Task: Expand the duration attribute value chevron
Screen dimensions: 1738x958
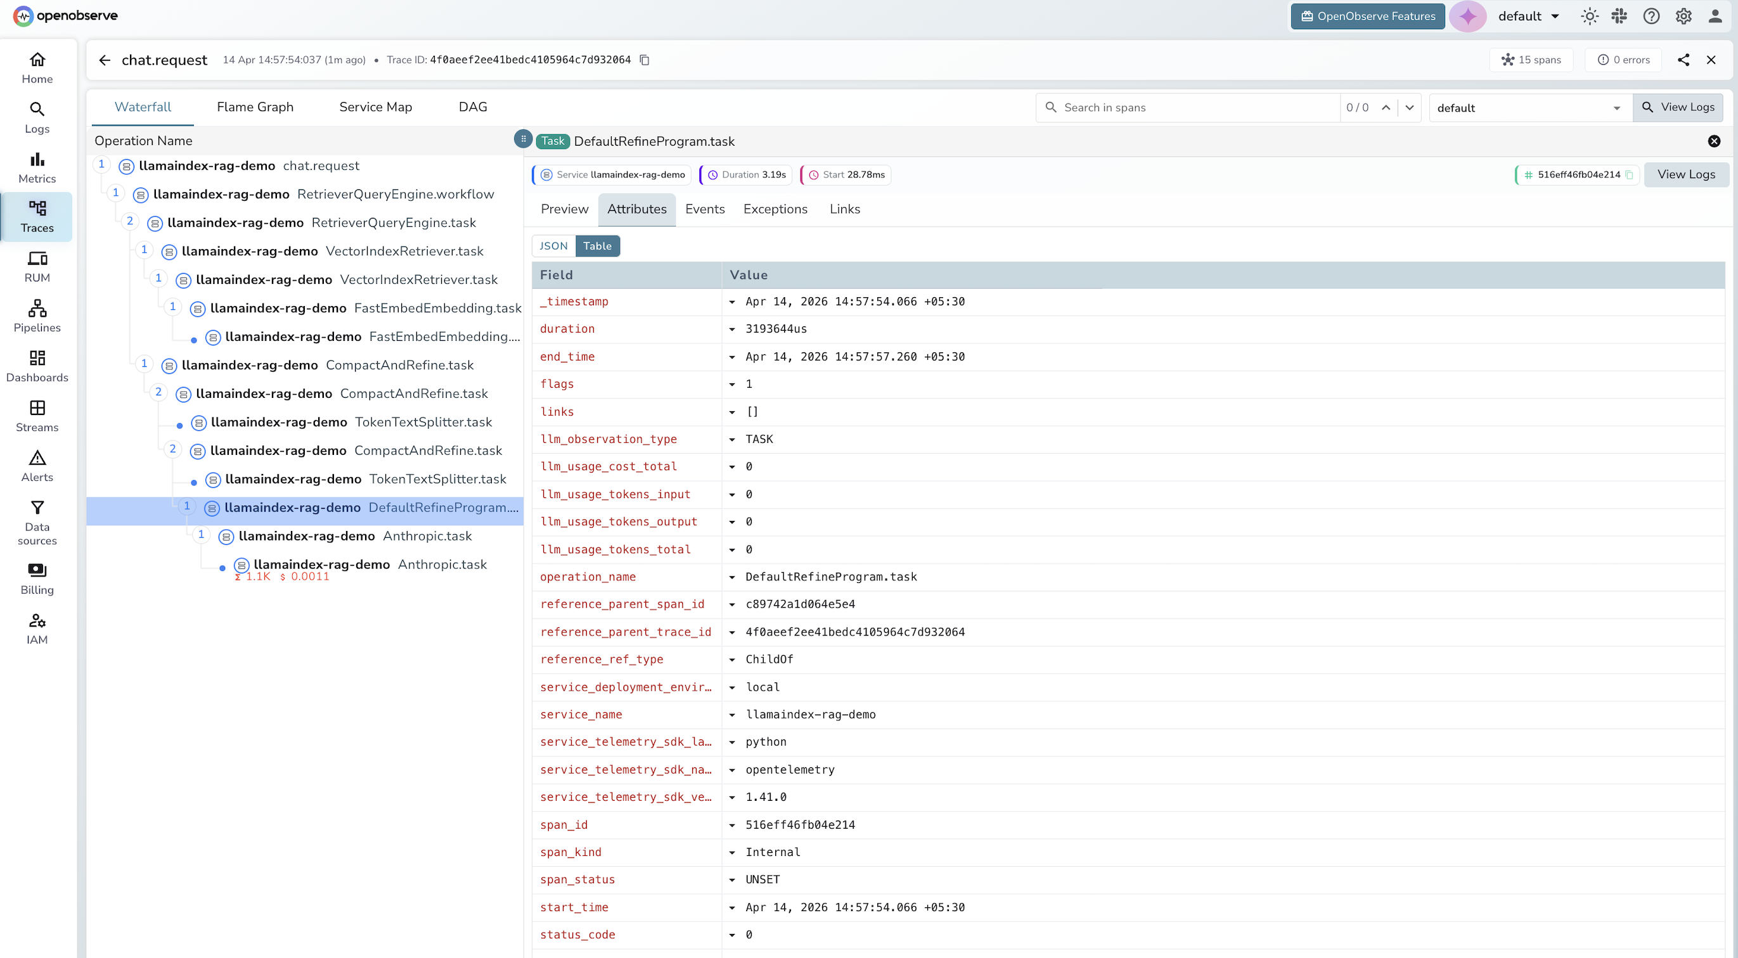Action: (x=733, y=329)
